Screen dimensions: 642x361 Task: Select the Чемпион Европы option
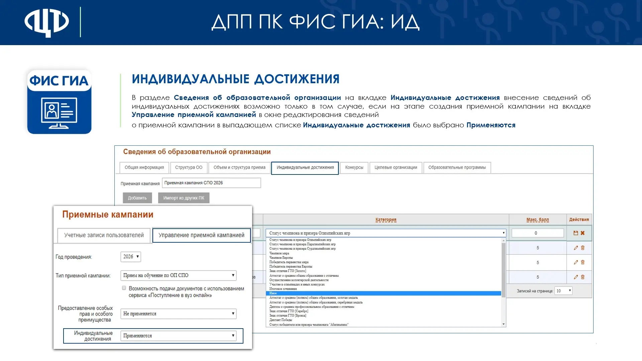pos(281,258)
